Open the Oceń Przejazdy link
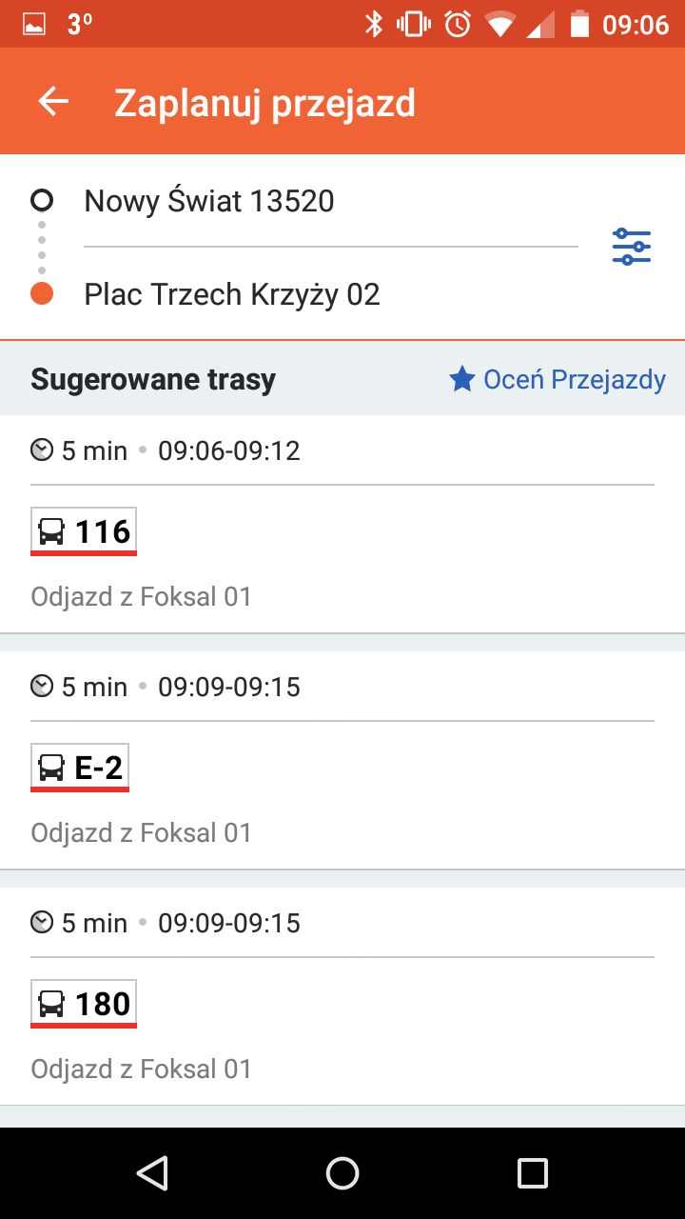 (x=575, y=380)
